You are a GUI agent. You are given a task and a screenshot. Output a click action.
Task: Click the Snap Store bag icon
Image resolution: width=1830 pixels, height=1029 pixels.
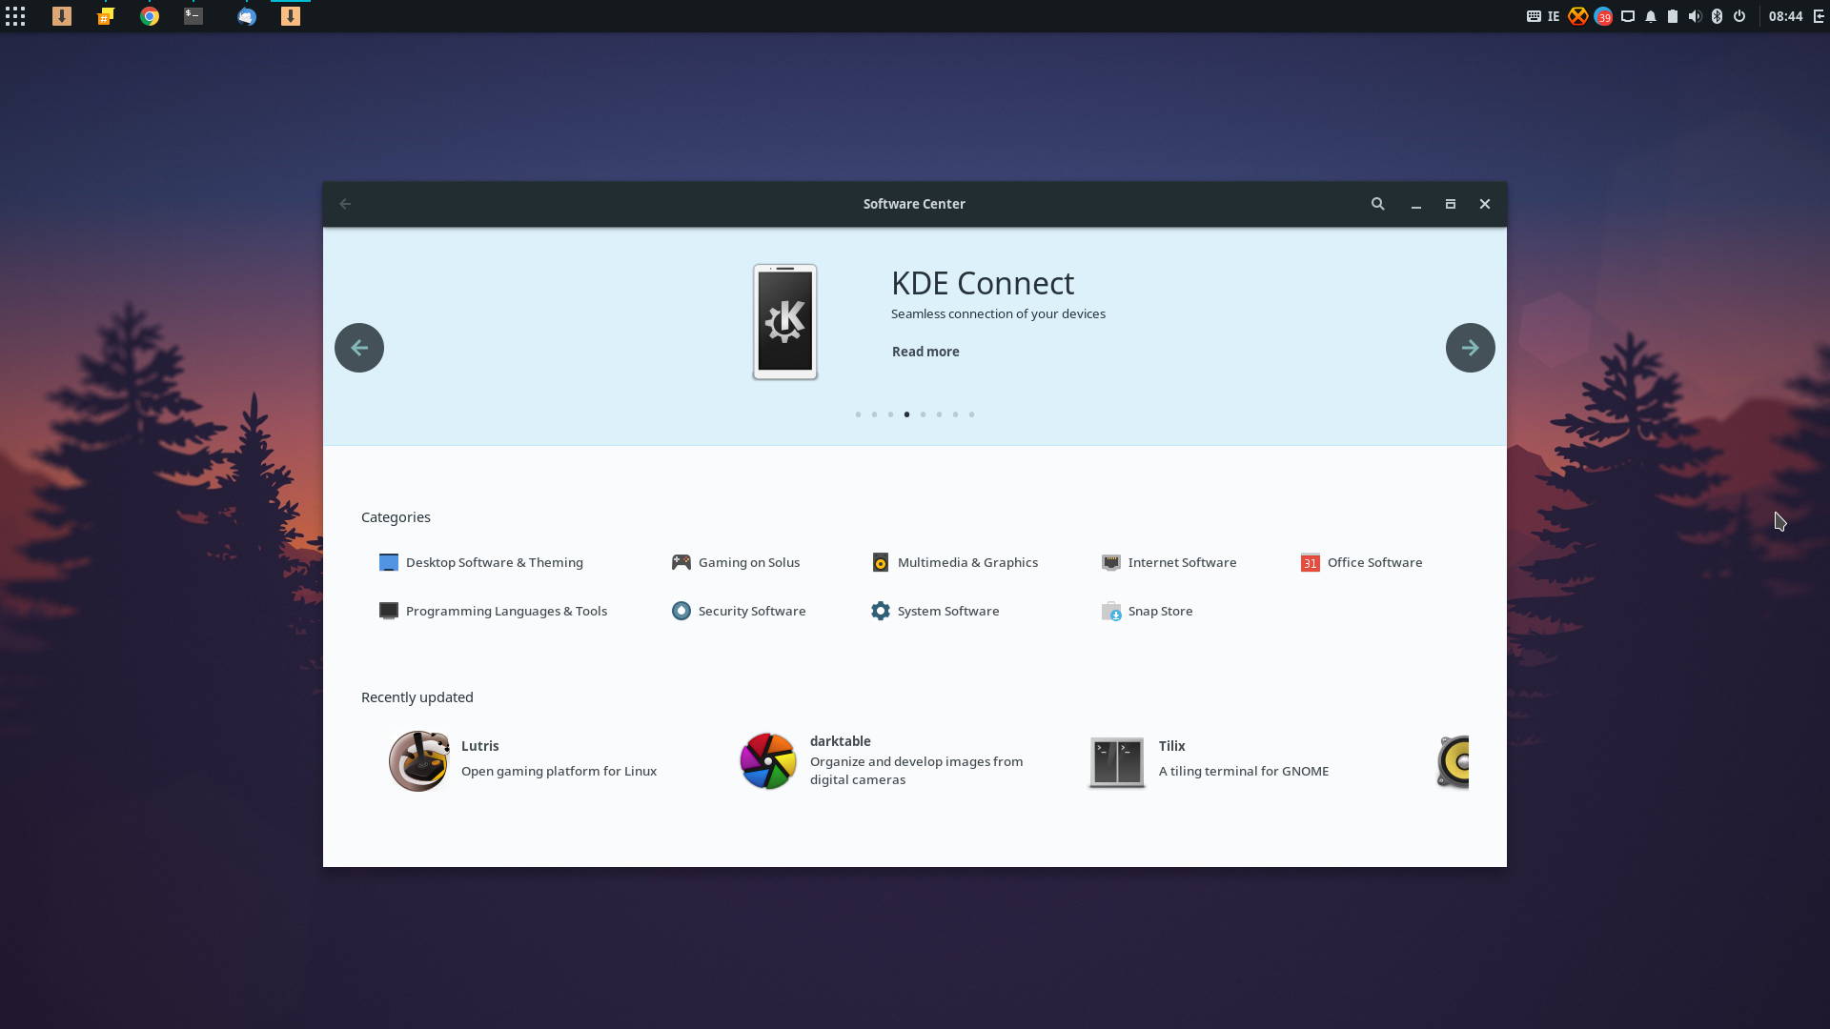point(1111,611)
